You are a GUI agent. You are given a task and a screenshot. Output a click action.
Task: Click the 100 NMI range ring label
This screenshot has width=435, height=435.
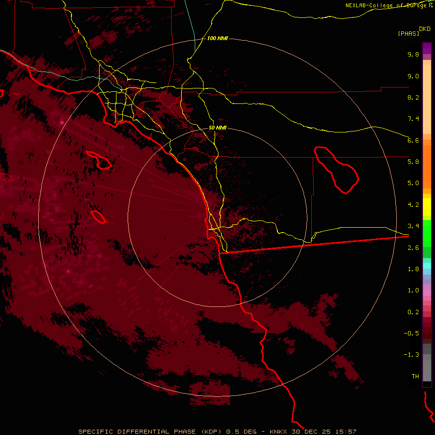pyautogui.click(x=217, y=38)
